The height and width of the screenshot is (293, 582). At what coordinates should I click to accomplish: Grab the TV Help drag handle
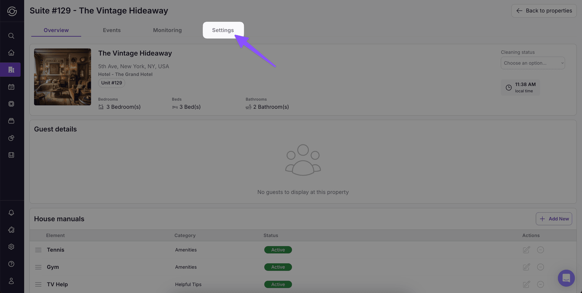pos(38,284)
